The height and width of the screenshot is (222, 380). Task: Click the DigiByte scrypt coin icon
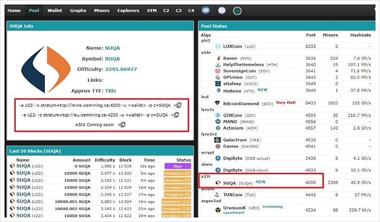[x=218, y=158]
